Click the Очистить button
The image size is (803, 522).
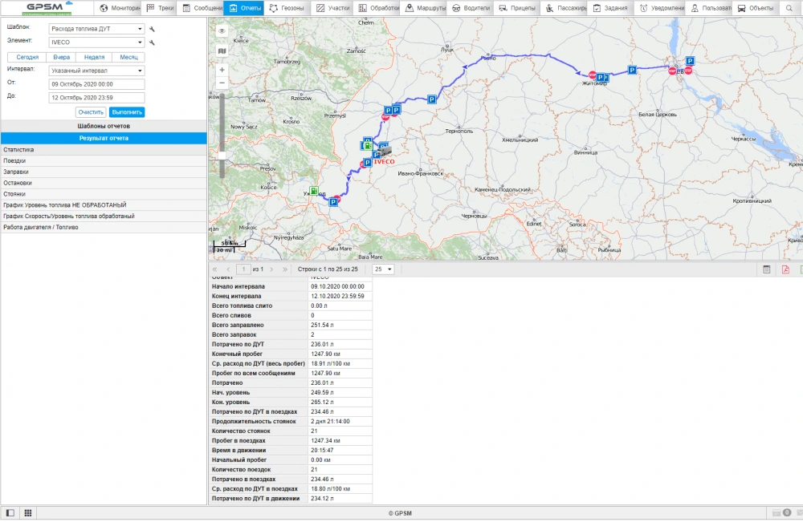[91, 112]
